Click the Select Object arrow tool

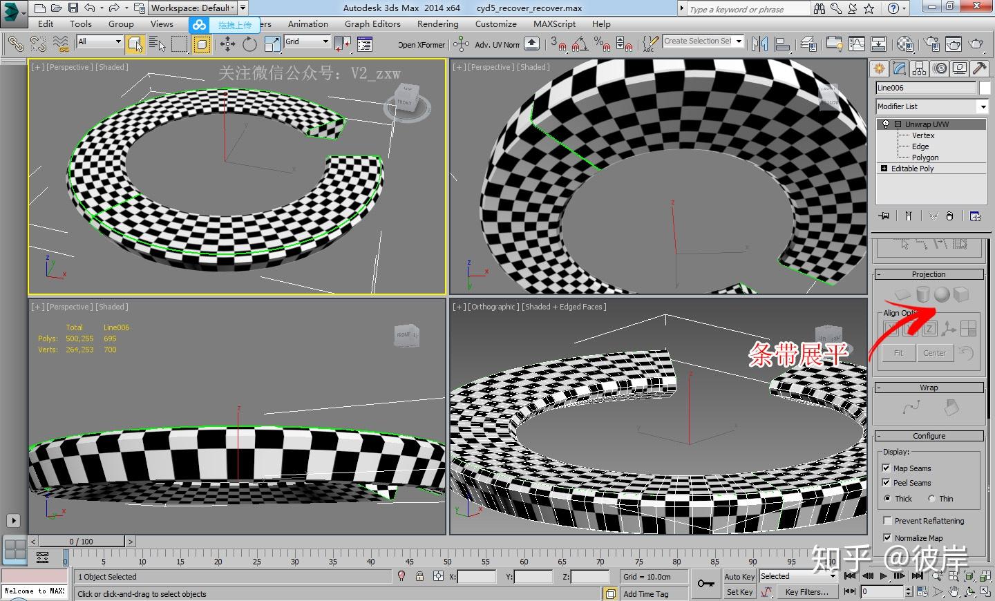(x=135, y=45)
